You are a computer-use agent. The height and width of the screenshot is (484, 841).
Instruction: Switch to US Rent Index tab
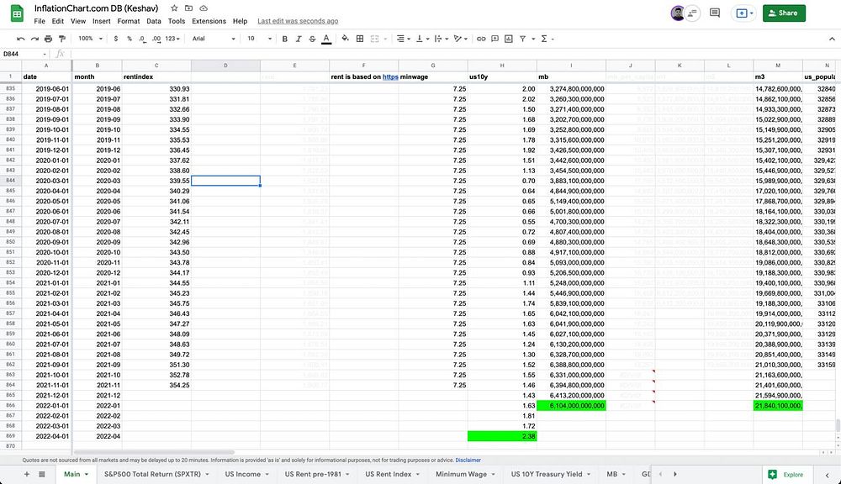coord(393,475)
